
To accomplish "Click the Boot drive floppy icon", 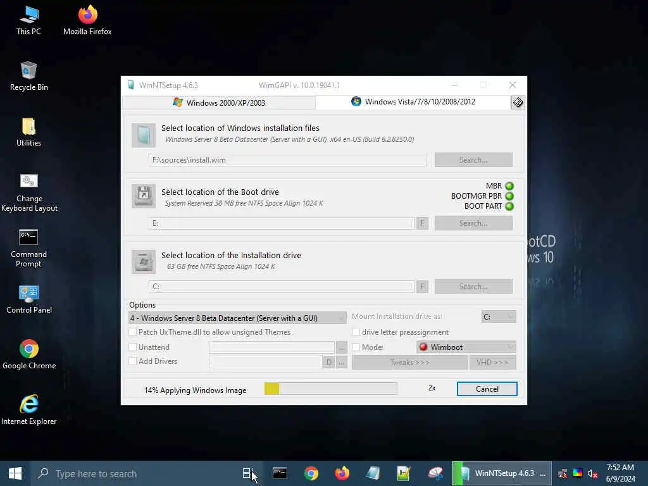I will pos(144,196).
